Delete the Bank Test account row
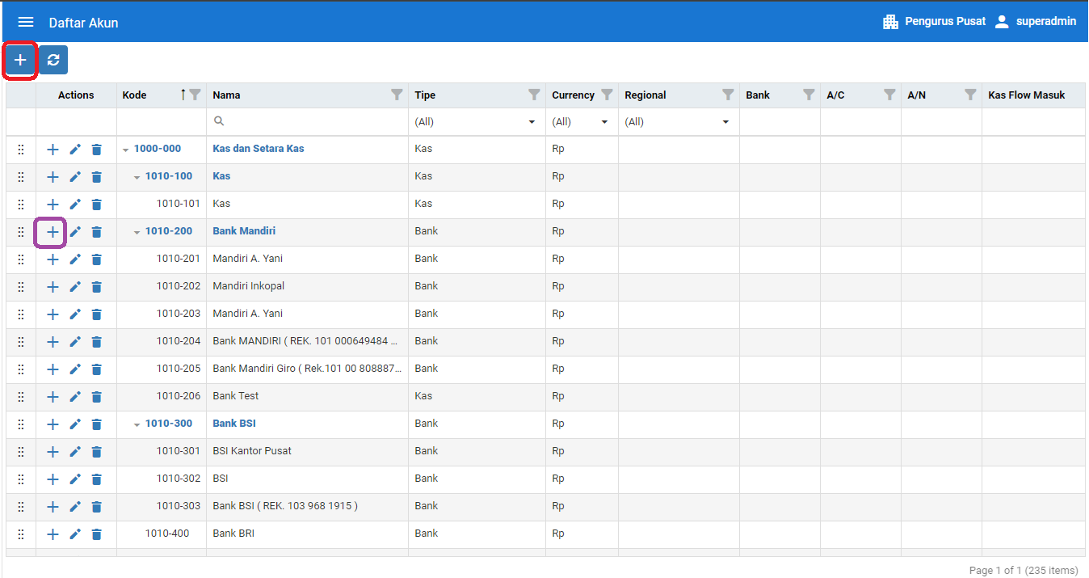Screen dimensions: 1089x578 [97, 397]
